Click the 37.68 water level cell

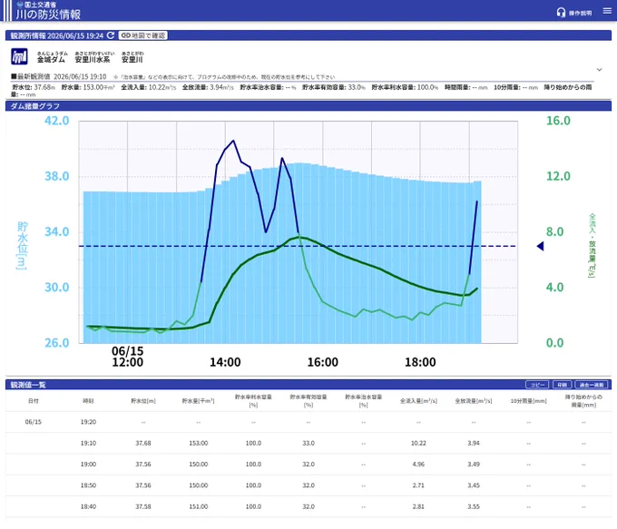coord(143,443)
